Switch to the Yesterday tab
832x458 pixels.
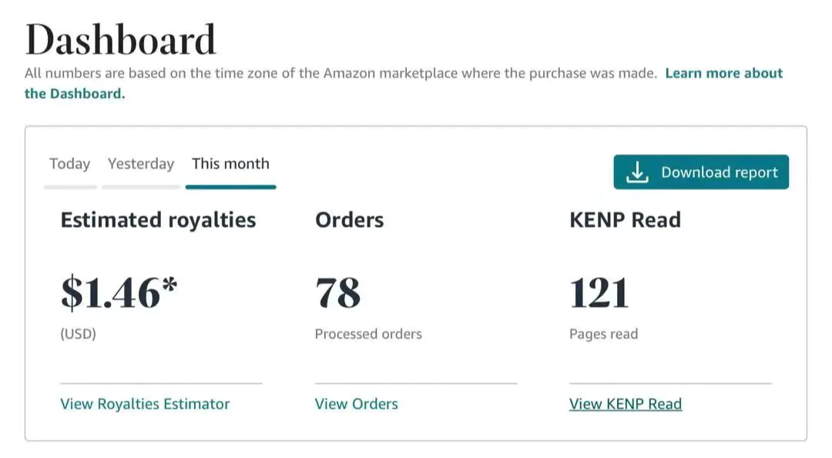141,164
